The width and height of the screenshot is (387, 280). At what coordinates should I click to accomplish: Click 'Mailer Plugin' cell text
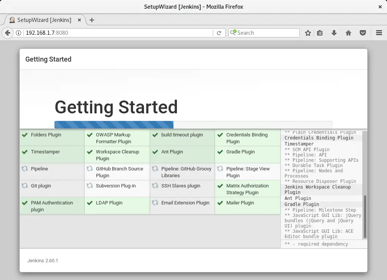tap(240, 203)
